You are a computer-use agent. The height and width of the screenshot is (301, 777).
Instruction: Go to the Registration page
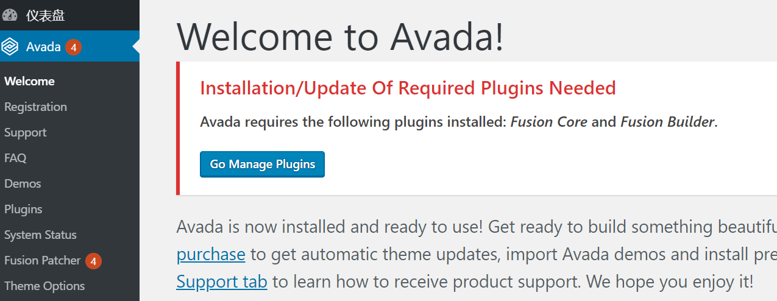[35, 107]
